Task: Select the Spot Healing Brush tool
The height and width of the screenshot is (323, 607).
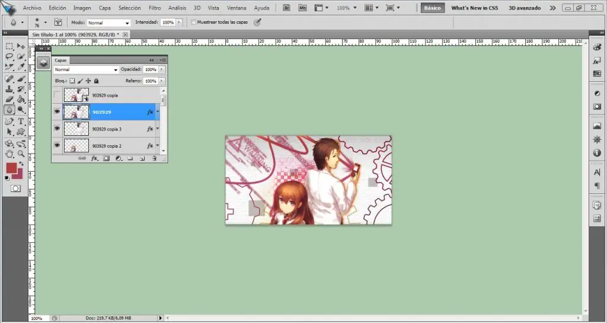Action: [9, 79]
